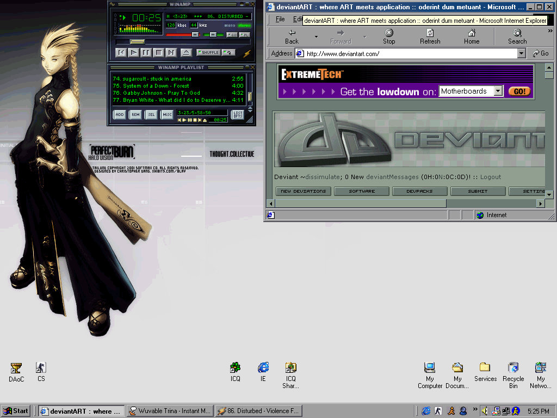Viewport: 557px width, 418px height.
Task: Click Winamp visualizer spectrum display
Action: tap(139, 28)
